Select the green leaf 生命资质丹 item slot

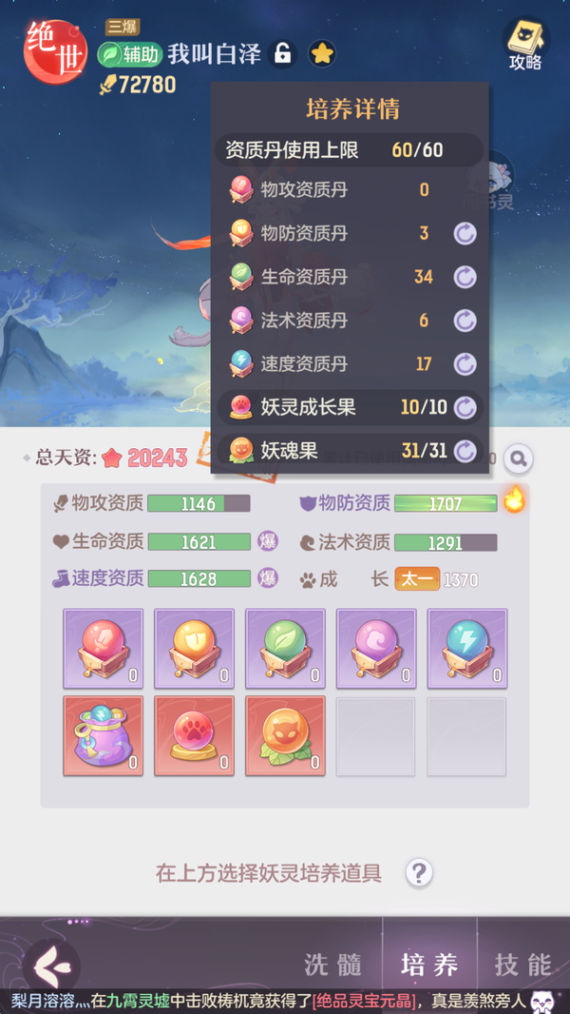point(285,648)
